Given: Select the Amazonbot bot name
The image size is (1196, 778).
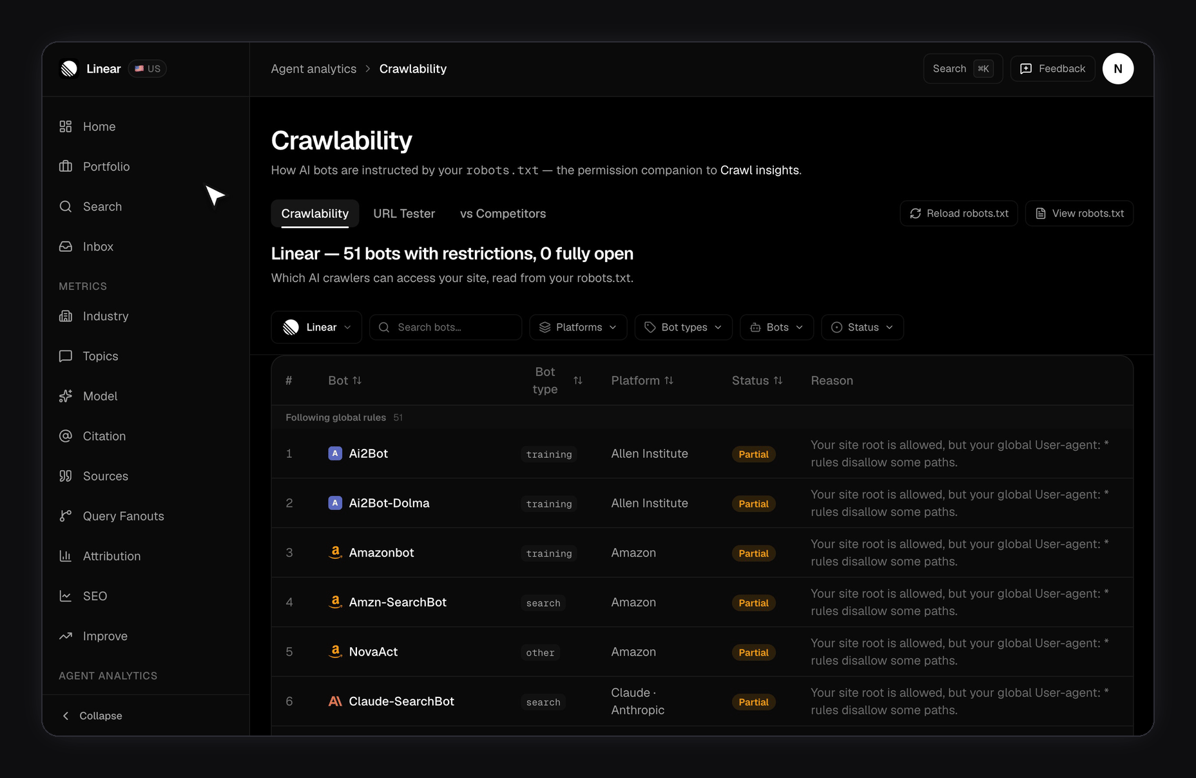Looking at the screenshot, I should 381,553.
